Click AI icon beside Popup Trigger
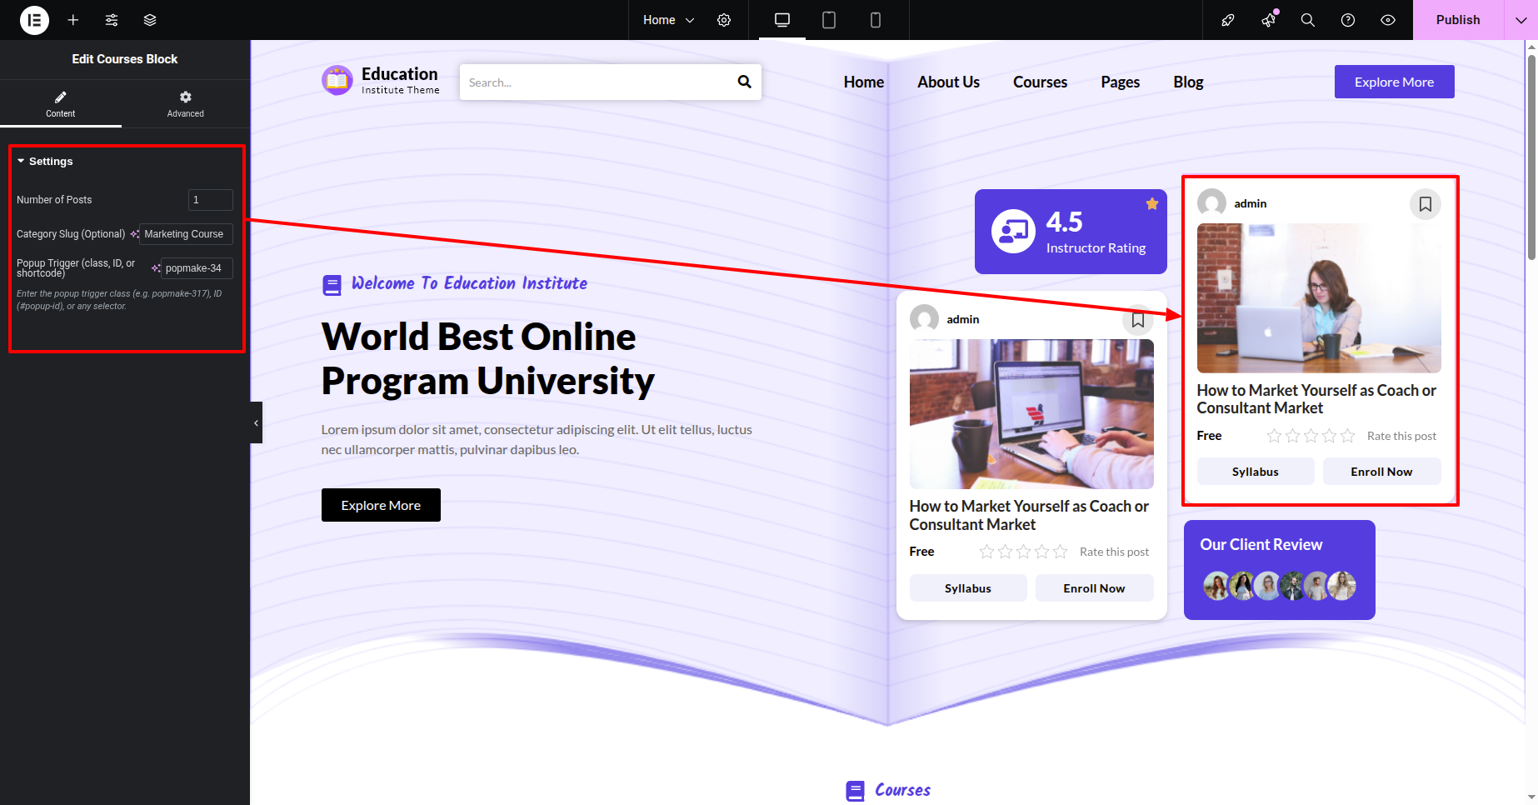This screenshot has width=1538, height=805. 156,268
